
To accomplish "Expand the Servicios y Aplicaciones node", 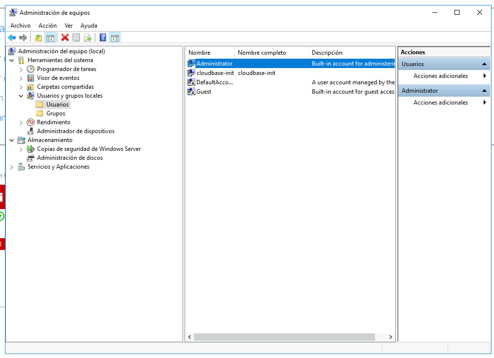I will point(12,167).
